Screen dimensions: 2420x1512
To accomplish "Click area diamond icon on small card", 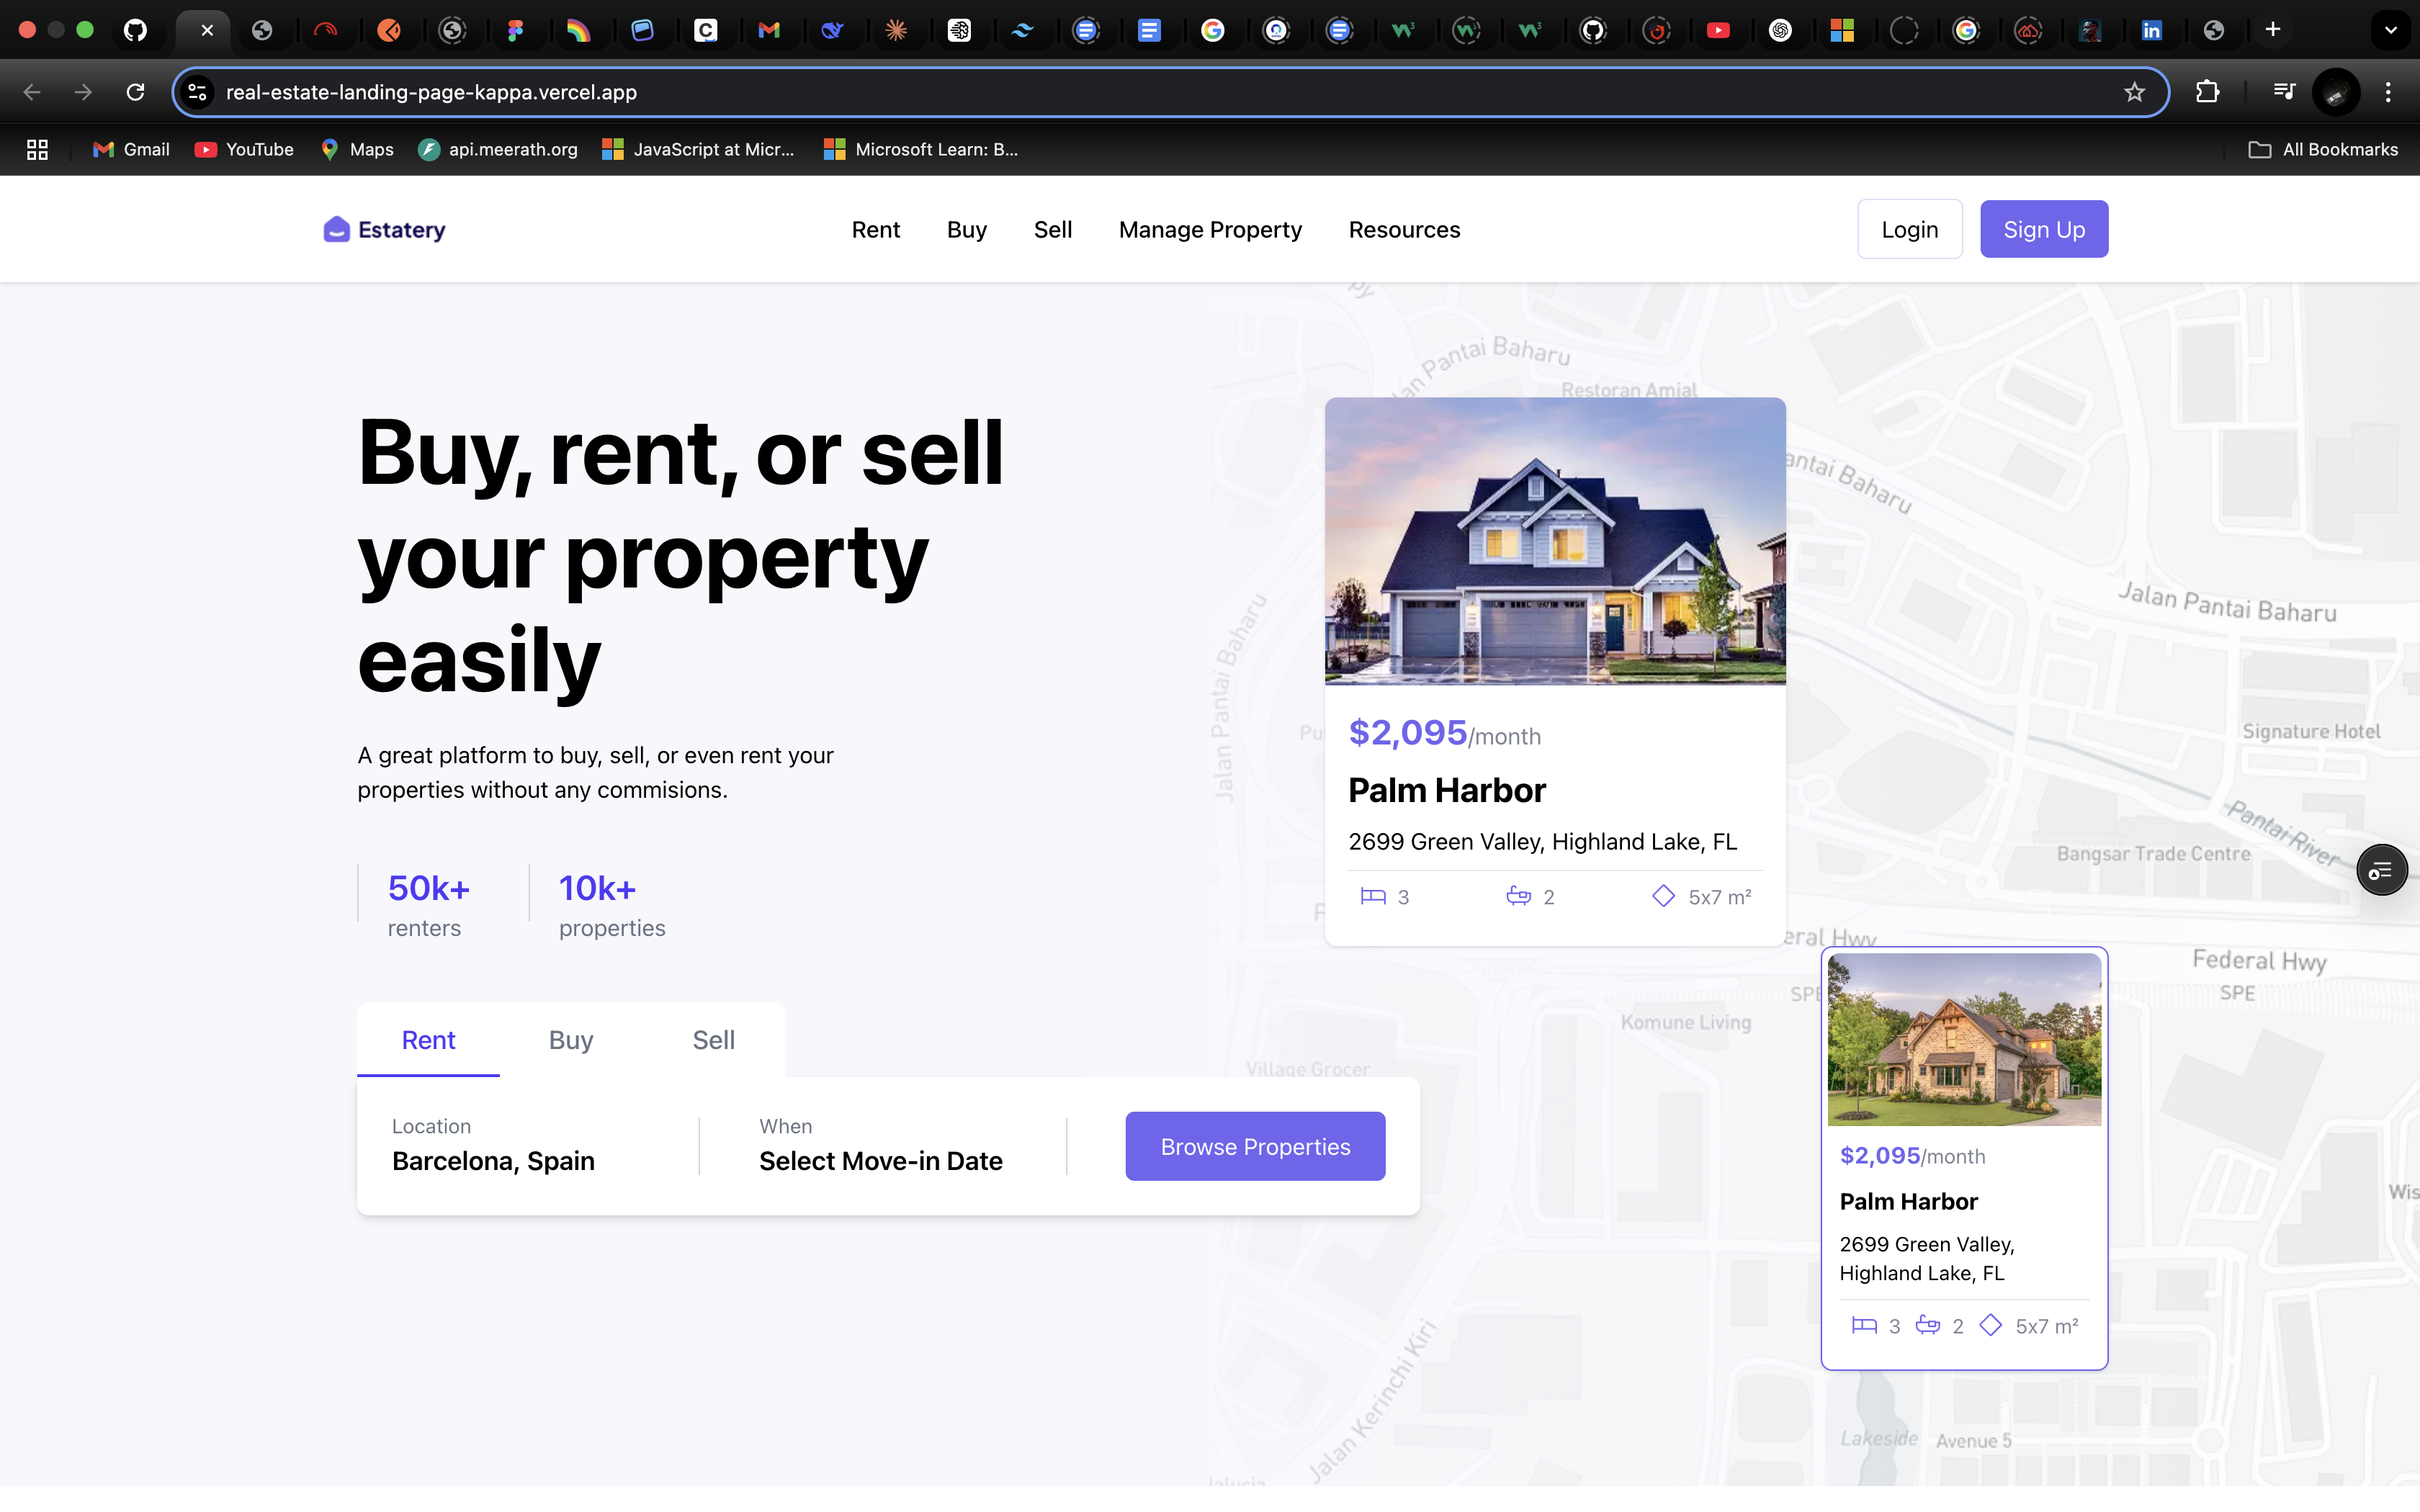I will click(1991, 1325).
